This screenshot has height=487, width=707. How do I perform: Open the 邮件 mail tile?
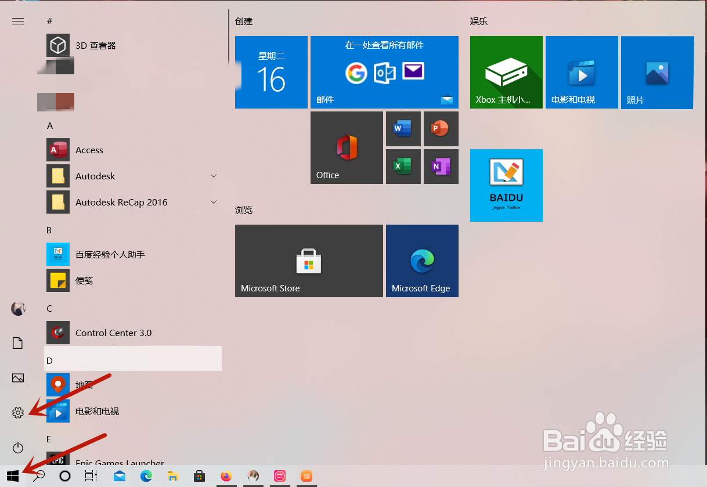(x=384, y=72)
